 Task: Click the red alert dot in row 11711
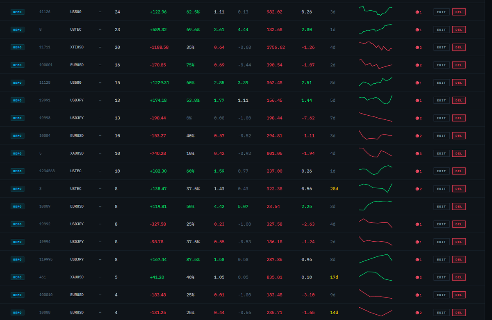(417, 47)
